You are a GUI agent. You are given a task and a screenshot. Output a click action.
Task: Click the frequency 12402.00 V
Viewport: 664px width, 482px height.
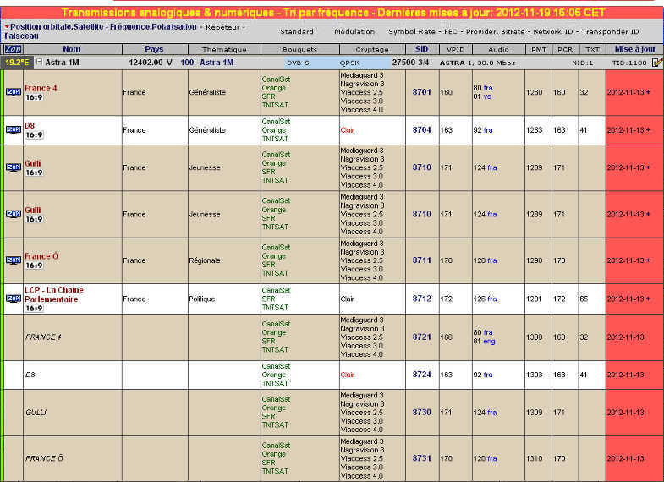pos(151,63)
